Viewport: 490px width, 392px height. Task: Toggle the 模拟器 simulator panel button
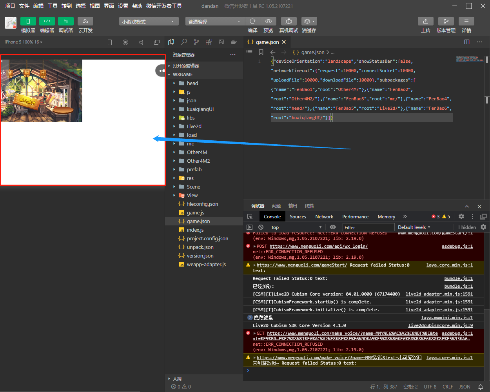click(x=28, y=21)
